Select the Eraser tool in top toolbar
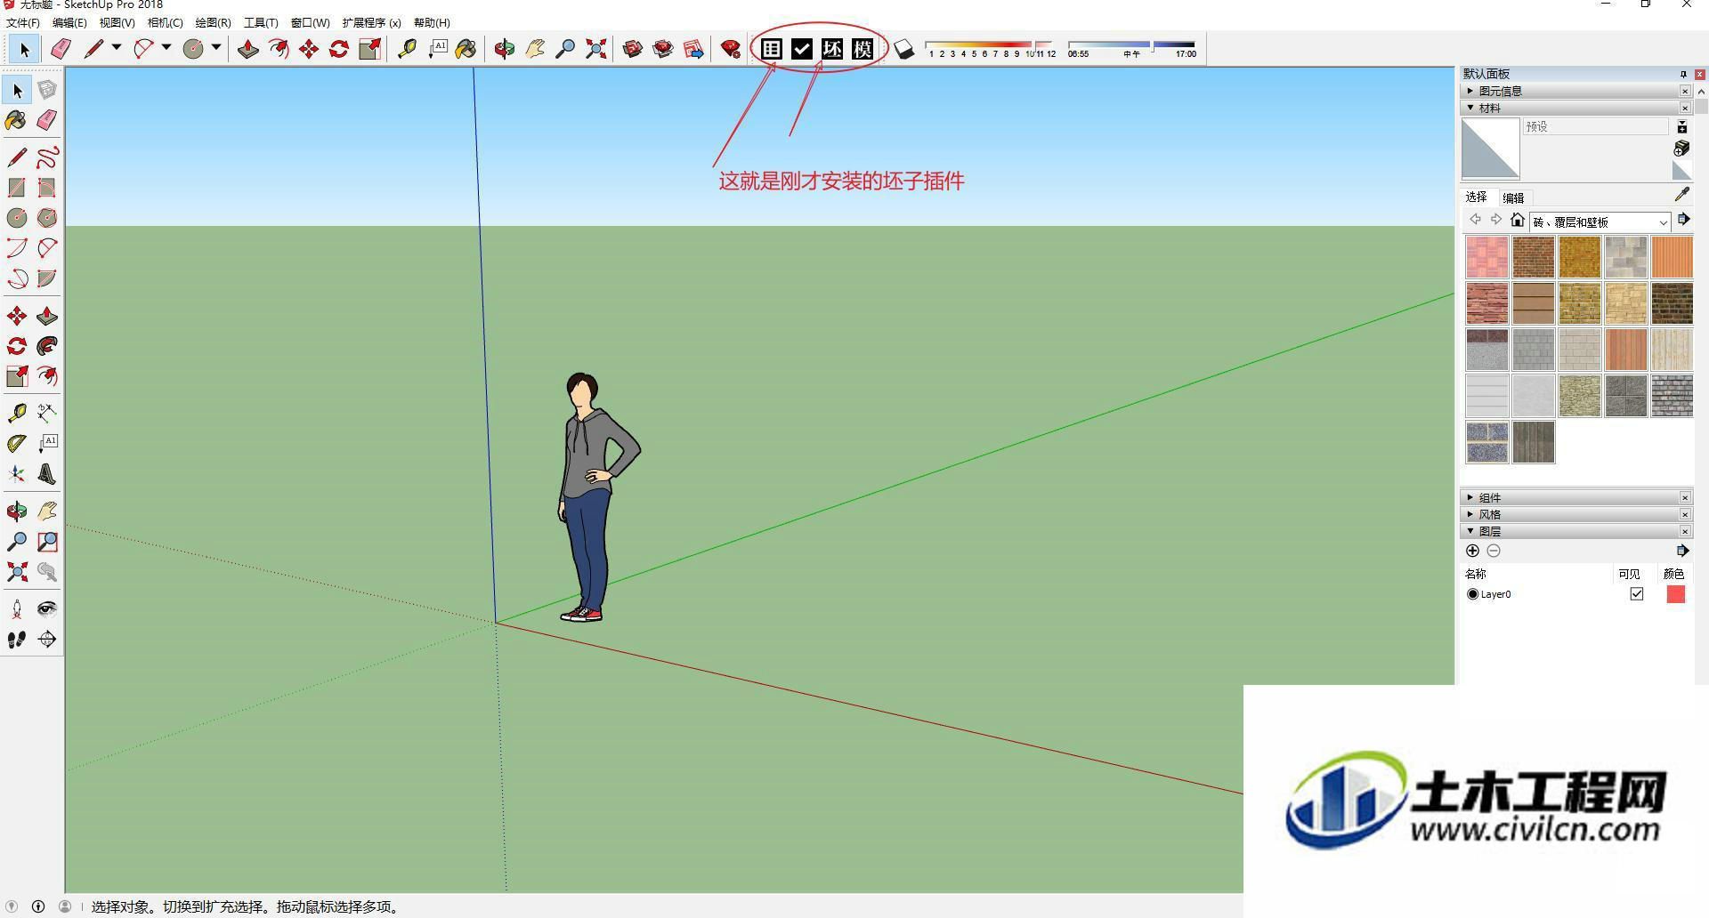The image size is (1709, 918). pos(61,49)
